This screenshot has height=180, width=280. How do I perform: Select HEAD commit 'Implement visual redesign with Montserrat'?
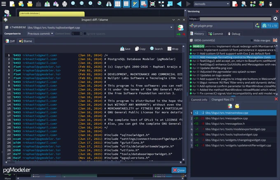coord(233,46)
